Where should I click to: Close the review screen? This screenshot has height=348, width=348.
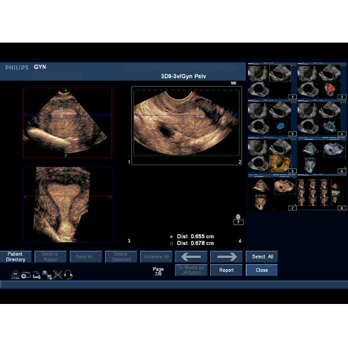tap(262, 270)
